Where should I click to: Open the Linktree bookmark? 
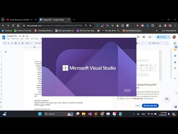(23, 31)
